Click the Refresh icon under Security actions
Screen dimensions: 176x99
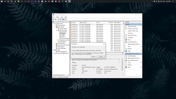(126, 49)
